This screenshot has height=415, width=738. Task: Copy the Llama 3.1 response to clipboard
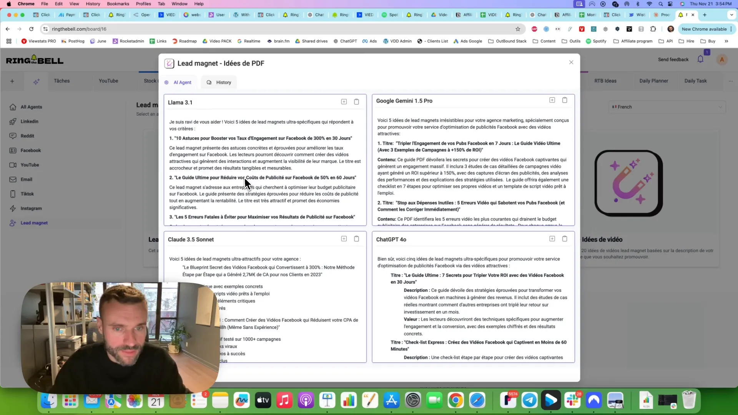coord(356,102)
